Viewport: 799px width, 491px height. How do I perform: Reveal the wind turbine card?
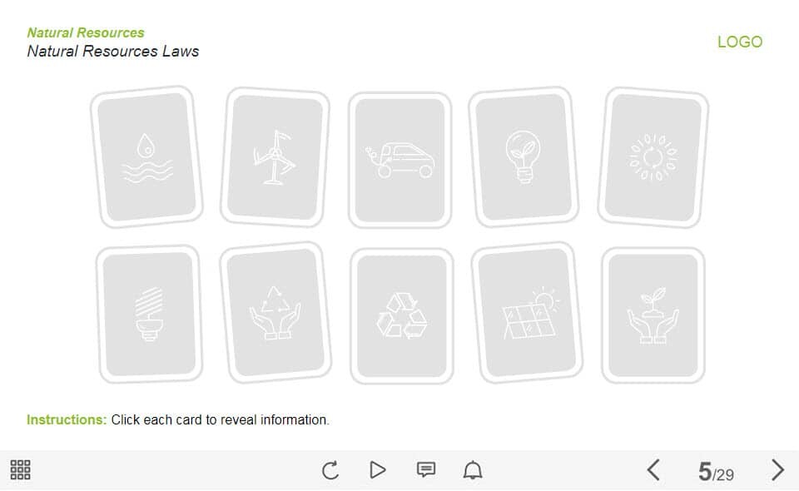click(275, 157)
